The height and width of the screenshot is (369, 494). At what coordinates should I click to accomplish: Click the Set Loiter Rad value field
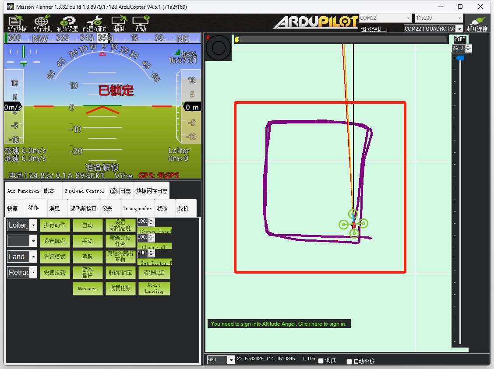143,253
